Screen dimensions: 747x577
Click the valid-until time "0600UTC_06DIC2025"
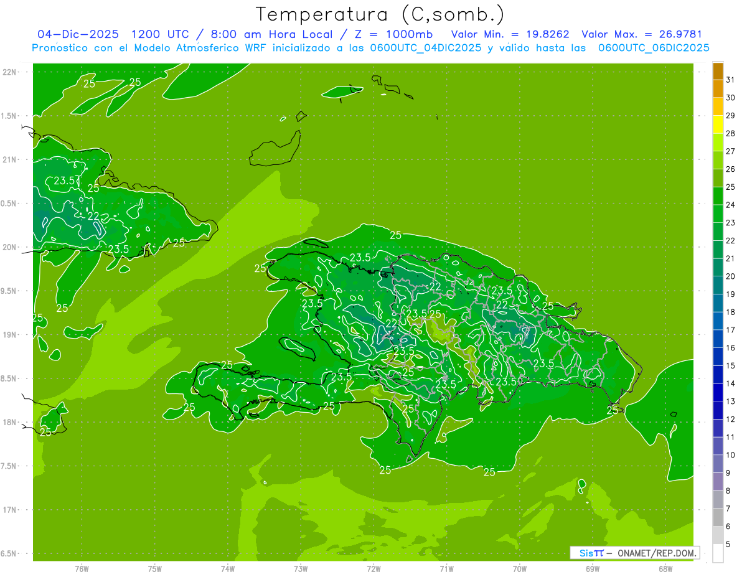click(654, 47)
